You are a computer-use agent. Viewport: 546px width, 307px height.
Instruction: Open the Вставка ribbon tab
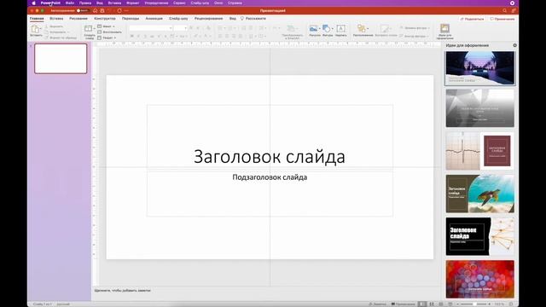[x=56, y=19]
